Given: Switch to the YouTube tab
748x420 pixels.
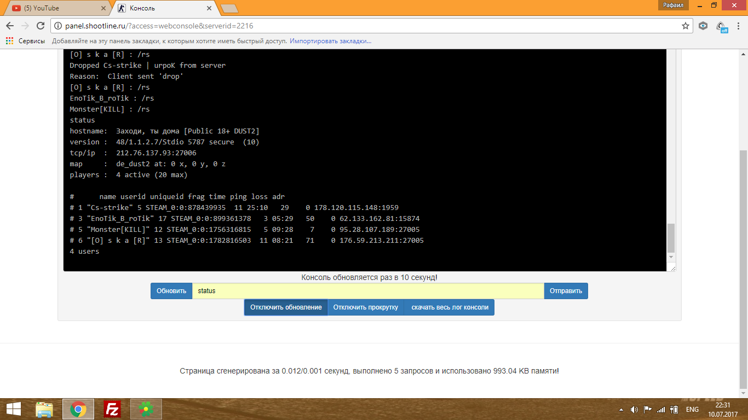Looking at the screenshot, I should (x=55, y=8).
